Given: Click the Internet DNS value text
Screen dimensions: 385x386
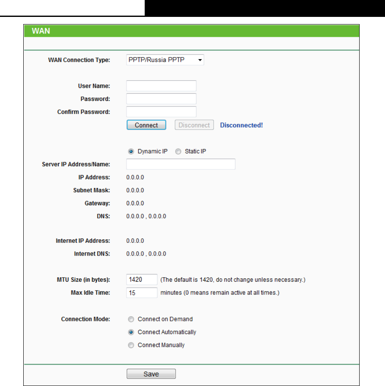Looking at the screenshot, I should tap(146, 254).
